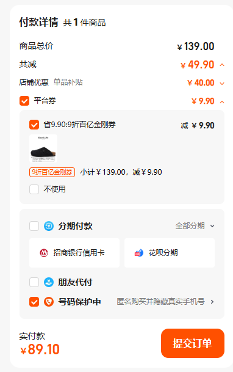Click the blue installment payment icon
This screenshot has width=233, height=372.
(49, 226)
